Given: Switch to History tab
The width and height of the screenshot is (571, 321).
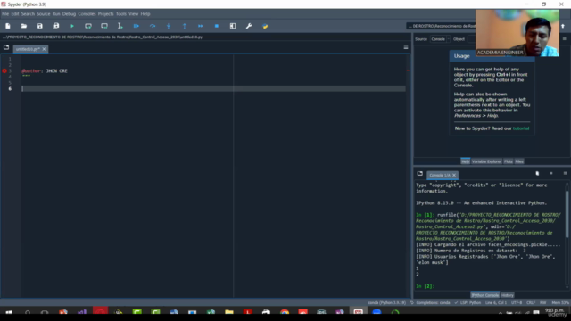Looking at the screenshot, I should [x=508, y=295].
